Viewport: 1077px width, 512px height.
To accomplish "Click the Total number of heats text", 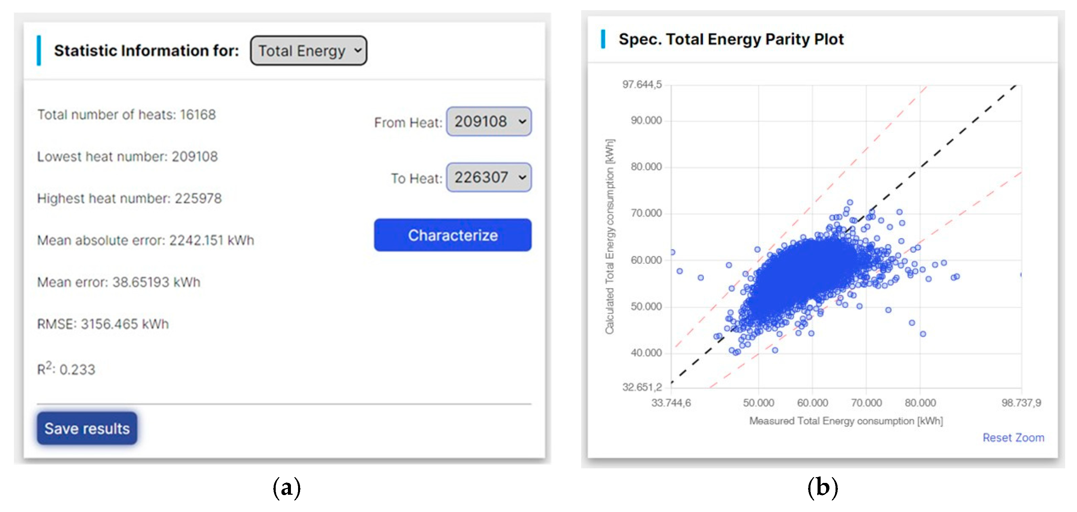I will [126, 115].
